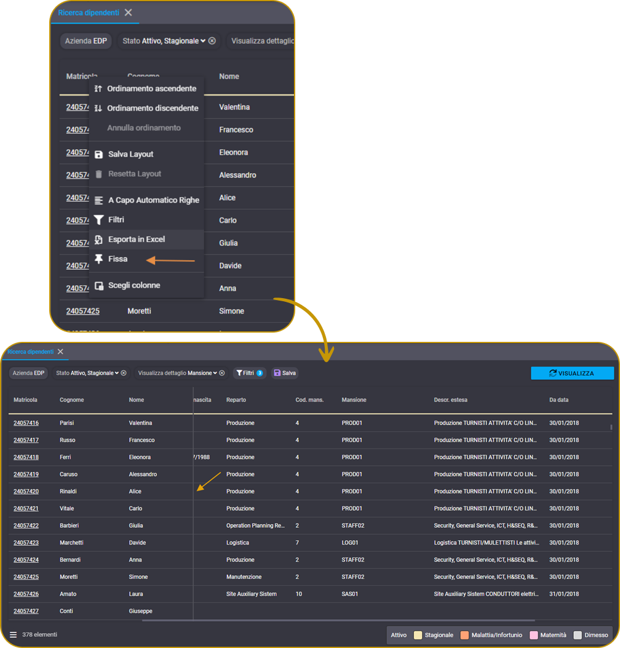The width and height of the screenshot is (620, 648).
Task: Open matricola link 24057419
Action: click(x=26, y=474)
